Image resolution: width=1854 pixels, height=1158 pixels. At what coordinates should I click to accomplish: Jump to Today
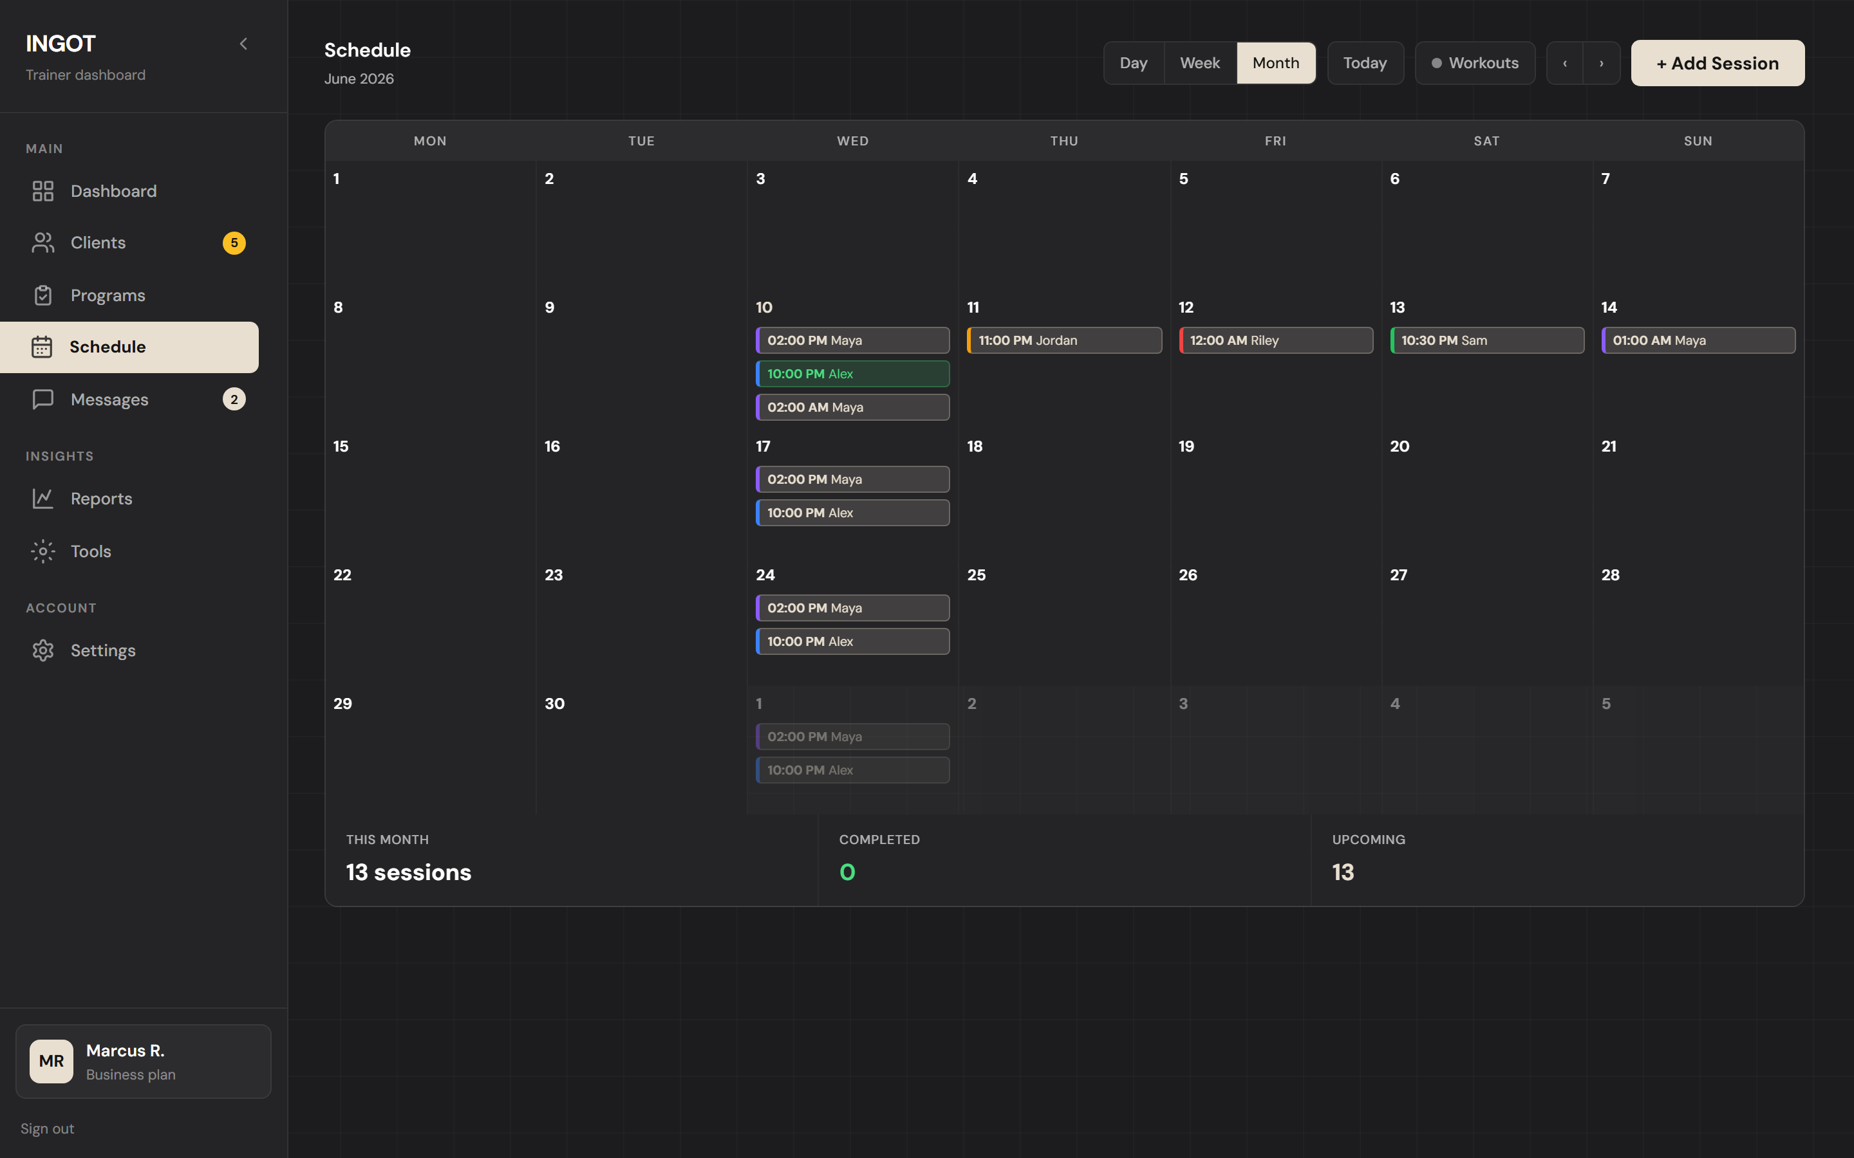tap(1365, 63)
